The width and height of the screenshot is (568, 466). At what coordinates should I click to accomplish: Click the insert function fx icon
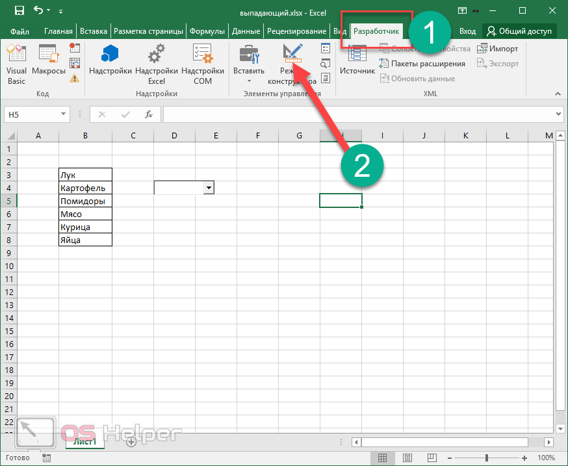(148, 114)
